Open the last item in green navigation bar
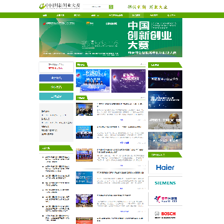224x224 pixels. (x=171, y=15)
